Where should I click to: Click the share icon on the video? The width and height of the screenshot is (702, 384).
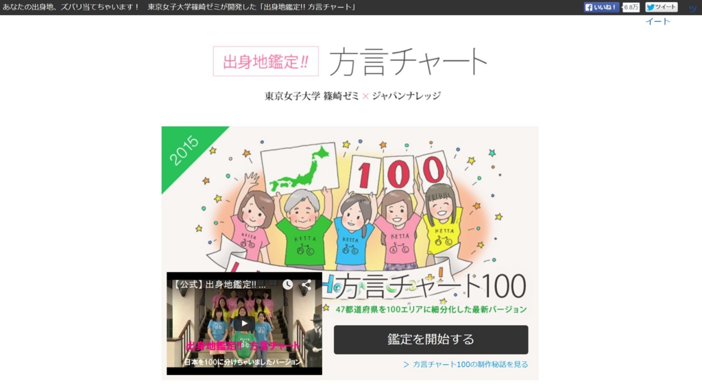coord(306,284)
